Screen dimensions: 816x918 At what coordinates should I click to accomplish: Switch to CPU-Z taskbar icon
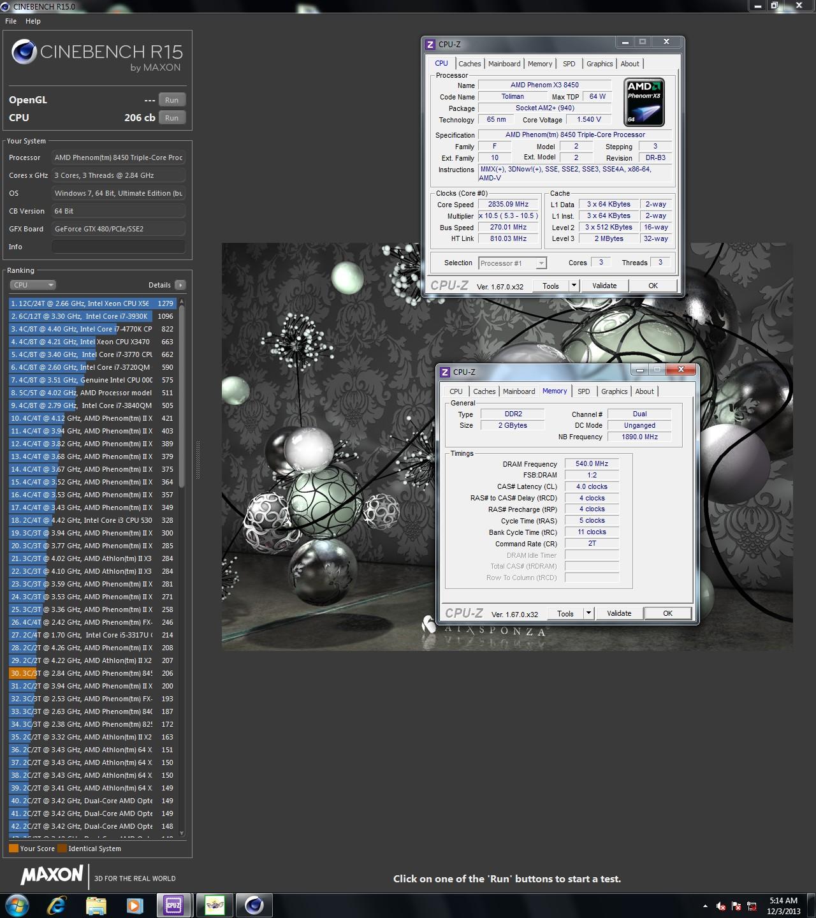coord(173,905)
